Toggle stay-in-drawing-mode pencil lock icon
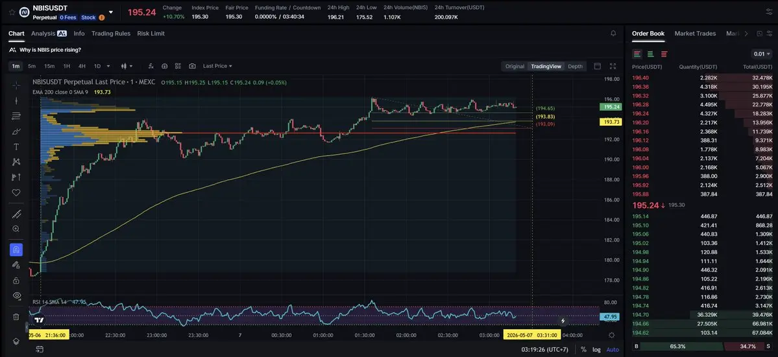The width and height of the screenshot is (778, 357). click(x=16, y=265)
